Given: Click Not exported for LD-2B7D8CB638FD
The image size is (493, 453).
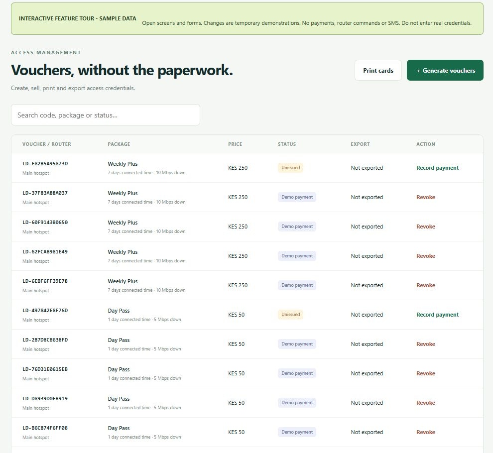Looking at the screenshot, I should click(367, 344).
